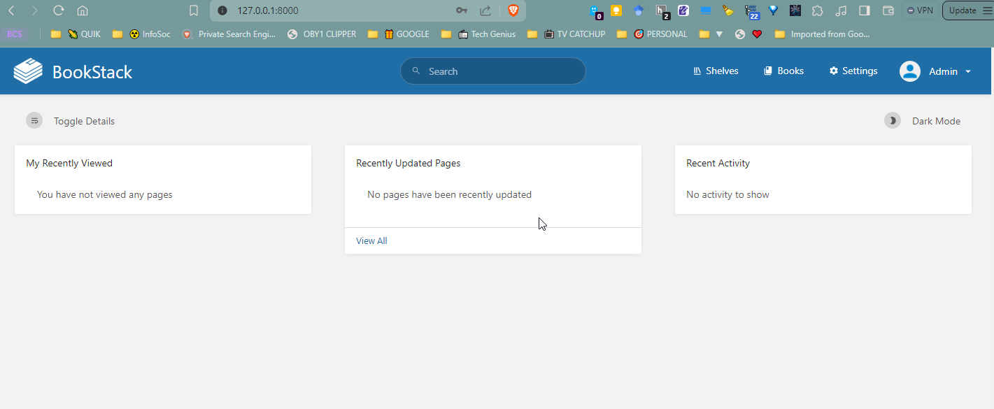Click the share page icon
Image resolution: width=994 pixels, height=409 pixels.
click(x=485, y=10)
